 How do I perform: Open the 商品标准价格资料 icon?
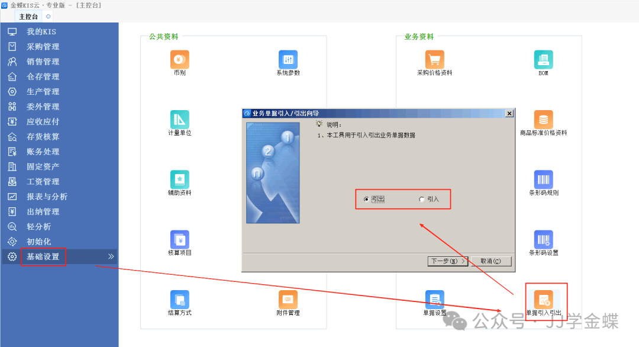pyautogui.click(x=543, y=120)
